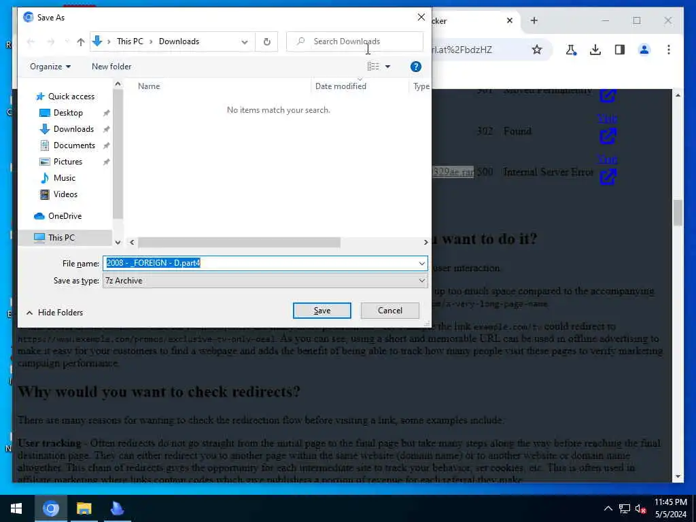This screenshot has height=522, width=696.
Task: Click the blue app icon in taskbar
Action: click(117, 508)
